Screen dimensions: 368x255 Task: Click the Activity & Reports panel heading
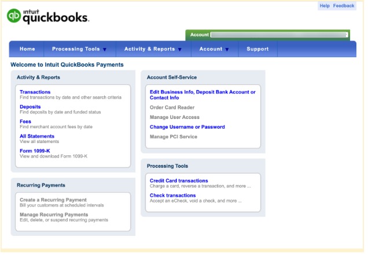[39, 78]
